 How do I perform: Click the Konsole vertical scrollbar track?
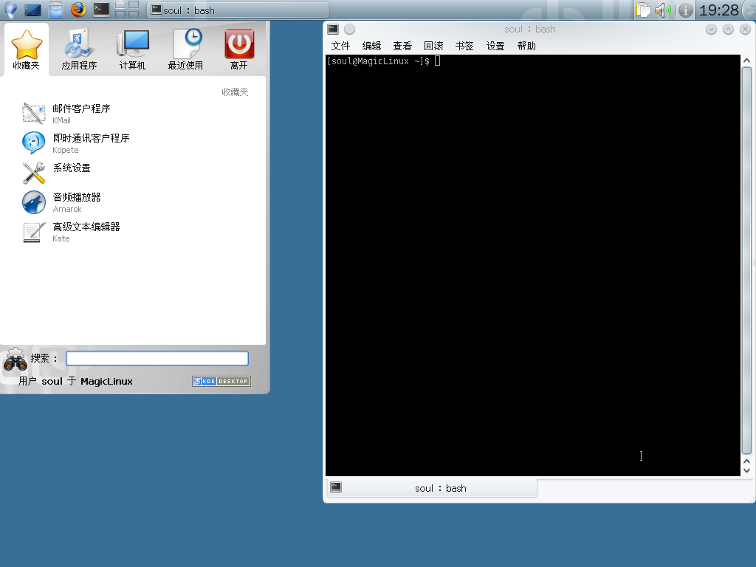click(746, 261)
